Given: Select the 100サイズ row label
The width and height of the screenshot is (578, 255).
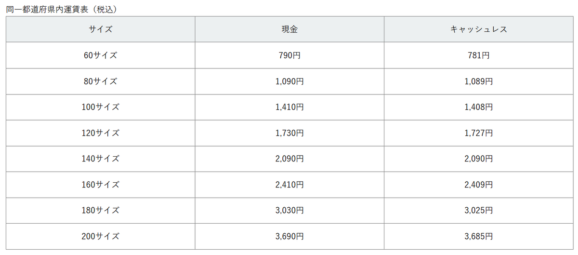Looking at the screenshot, I should coord(100,107).
